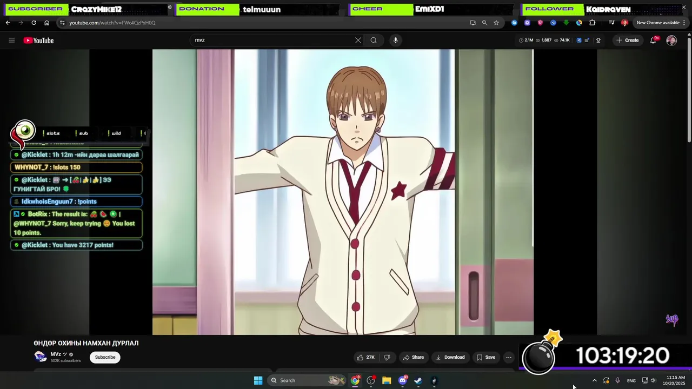Open the YouTube hamburger guide menu
692x389 pixels.
click(x=11, y=41)
